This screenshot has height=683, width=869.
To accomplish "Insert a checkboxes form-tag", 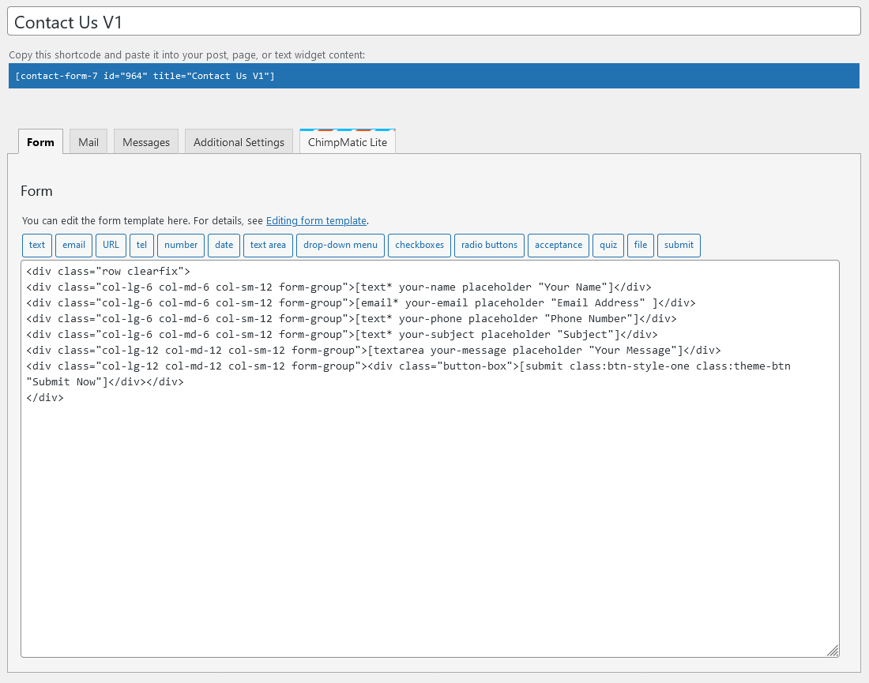I will (x=419, y=245).
